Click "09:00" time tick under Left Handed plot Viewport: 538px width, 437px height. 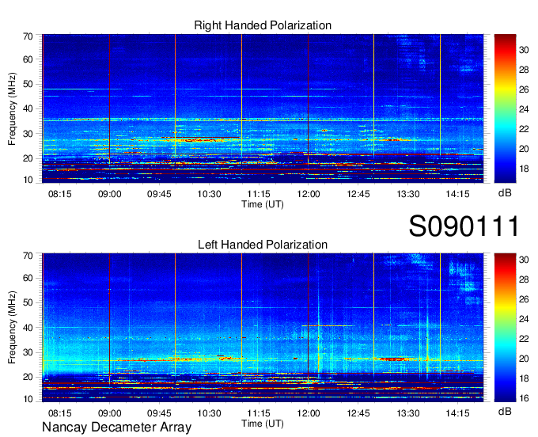pyautogui.click(x=109, y=412)
